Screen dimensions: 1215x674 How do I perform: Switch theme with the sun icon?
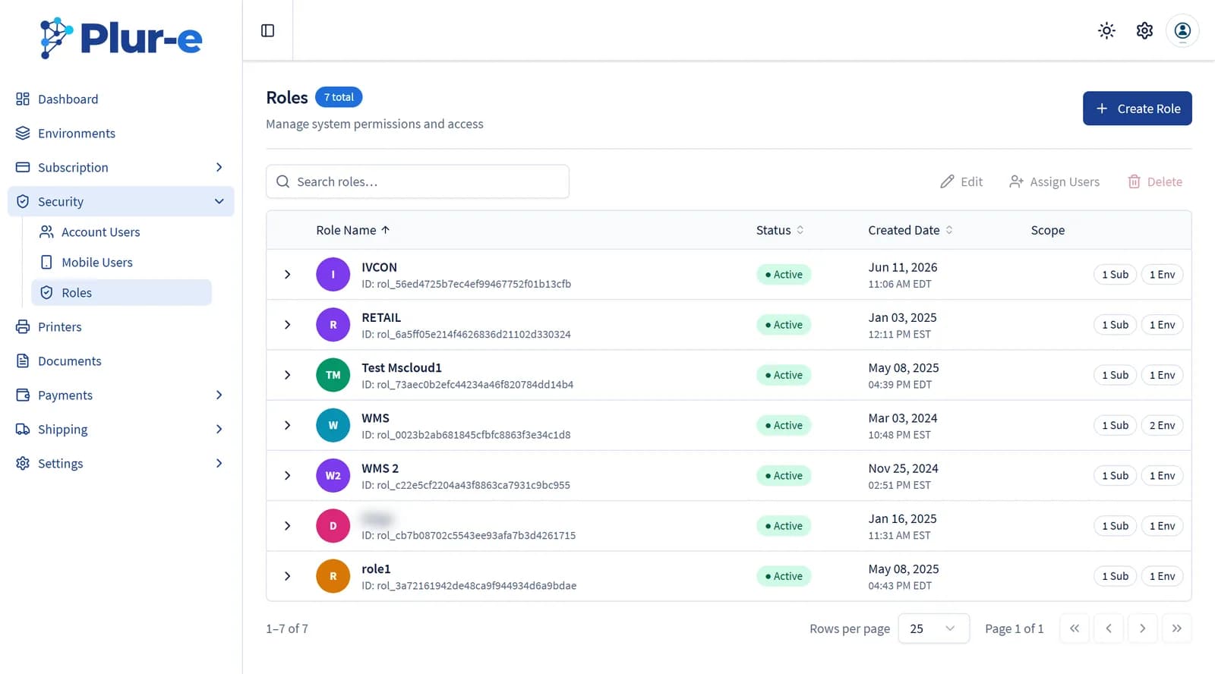click(x=1106, y=30)
